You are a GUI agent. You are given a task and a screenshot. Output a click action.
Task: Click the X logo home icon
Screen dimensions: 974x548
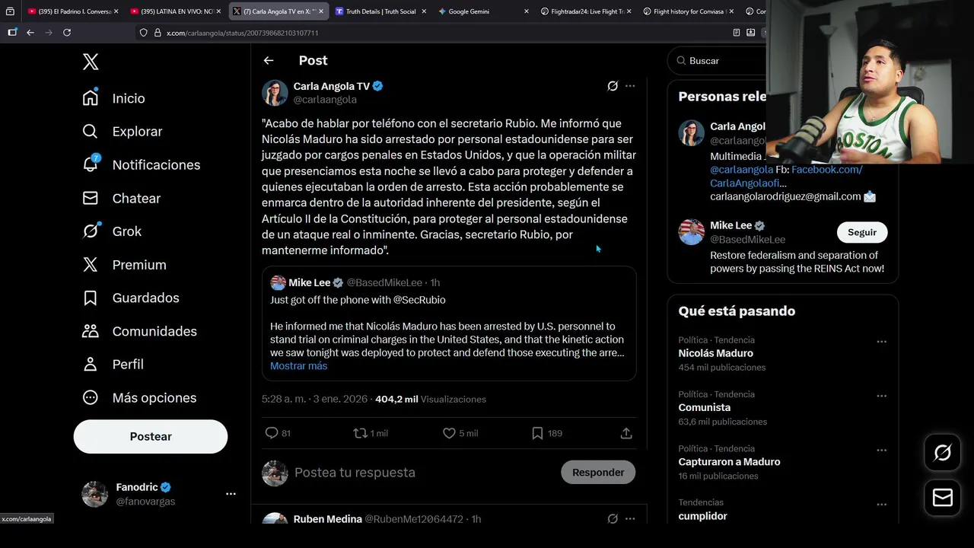point(91,62)
